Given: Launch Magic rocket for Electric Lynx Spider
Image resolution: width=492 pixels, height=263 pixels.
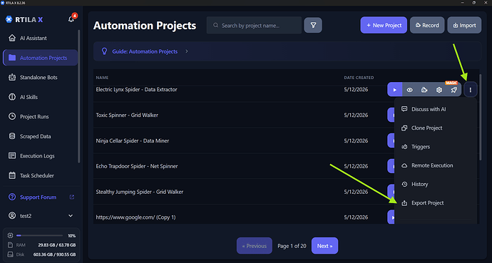Looking at the screenshot, I should pyautogui.click(x=453, y=90).
